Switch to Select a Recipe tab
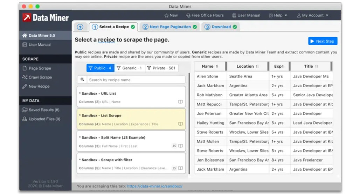This screenshot has height=194, width=360. tap(113, 27)
